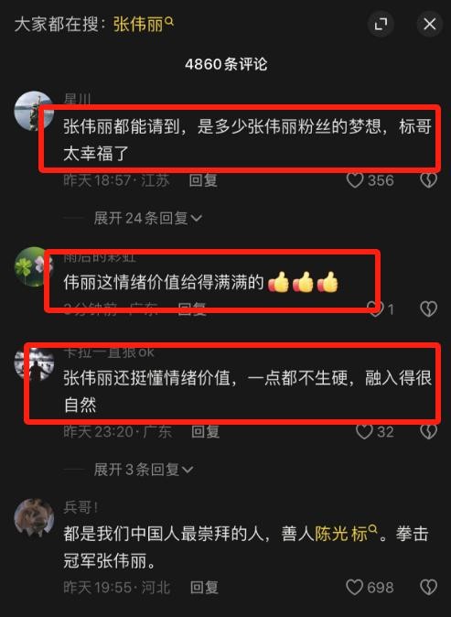Expand 24 replies under first comment
This screenshot has width=451, height=617.
pyautogui.click(x=148, y=218)
